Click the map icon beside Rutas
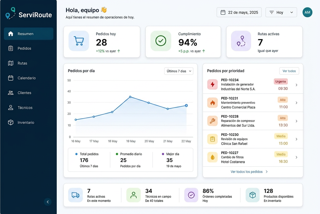The image size is (320, 214). (11, 63)
